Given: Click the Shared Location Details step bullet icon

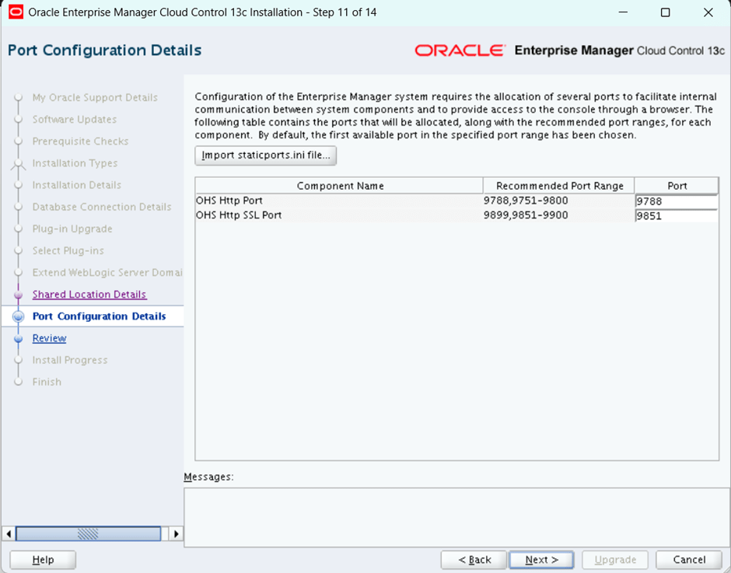Looking at the screenshot, I should [x=19, y=295].
